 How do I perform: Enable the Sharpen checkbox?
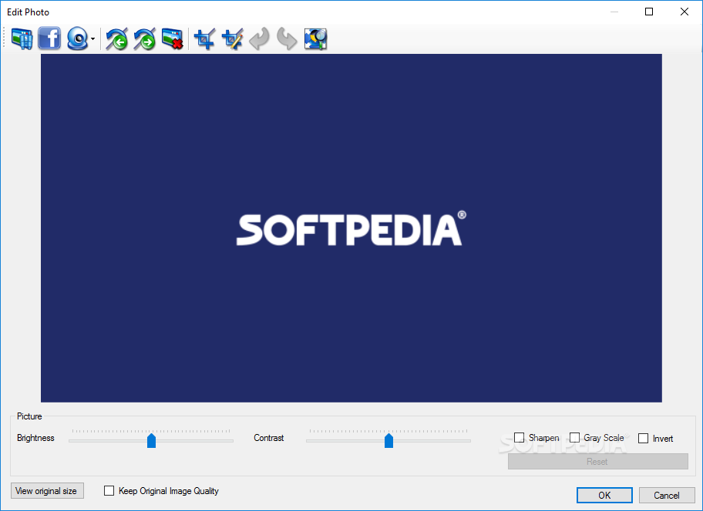(520, 438)
